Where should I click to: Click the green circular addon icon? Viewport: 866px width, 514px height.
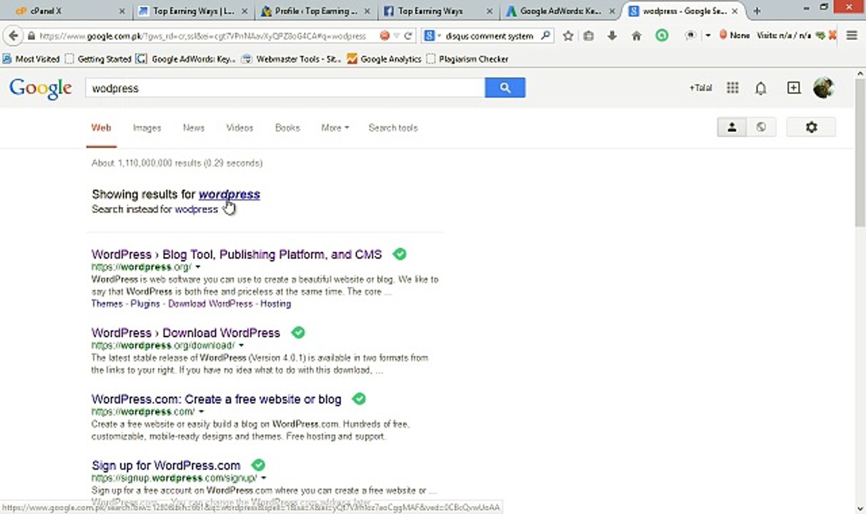tap(662, 35)
